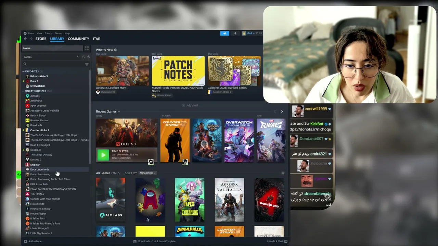Image resolution: width=438 pixels, height=246 pixels.
Task: Open Steam announcements megaphone button
Action: 224,33
